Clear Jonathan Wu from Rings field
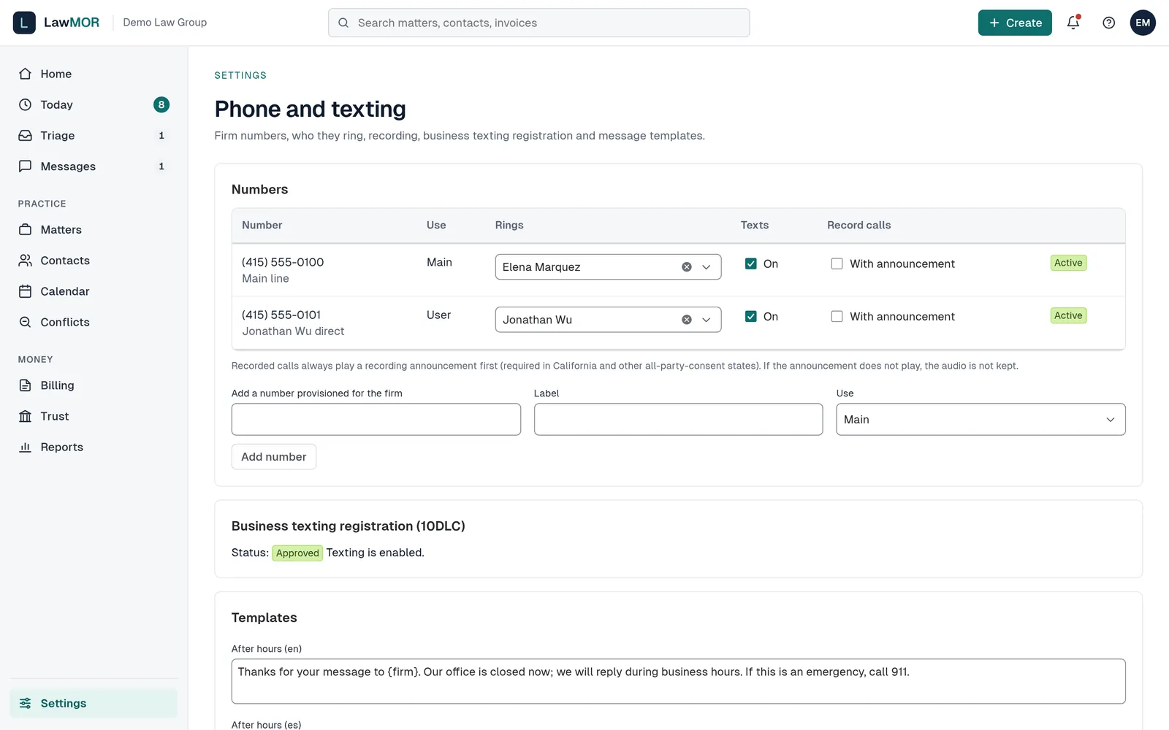The image size is (1169, 730). (687, 320)
